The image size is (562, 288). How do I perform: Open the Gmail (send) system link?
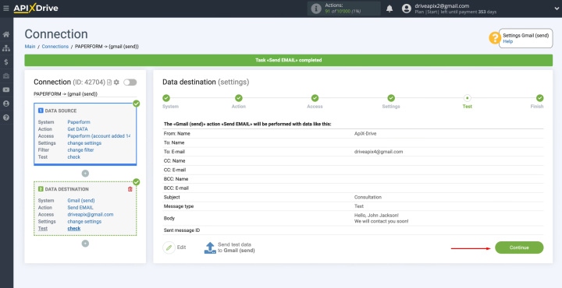(81, 201)
